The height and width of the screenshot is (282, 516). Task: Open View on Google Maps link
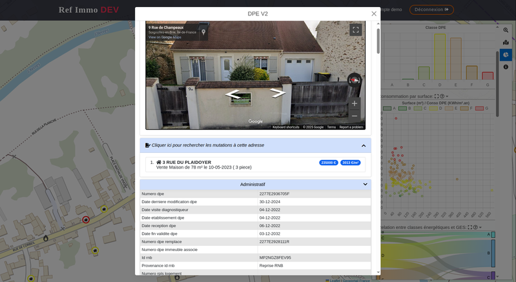(165, 37)
